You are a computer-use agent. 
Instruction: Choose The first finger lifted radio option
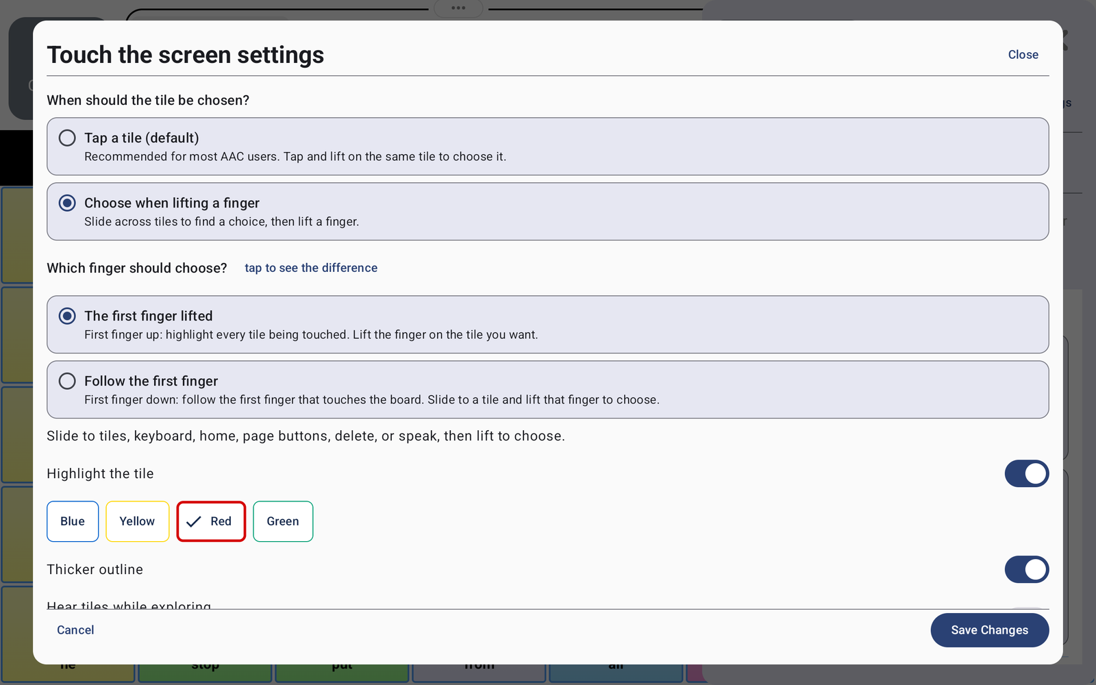(x=547, y=325)
